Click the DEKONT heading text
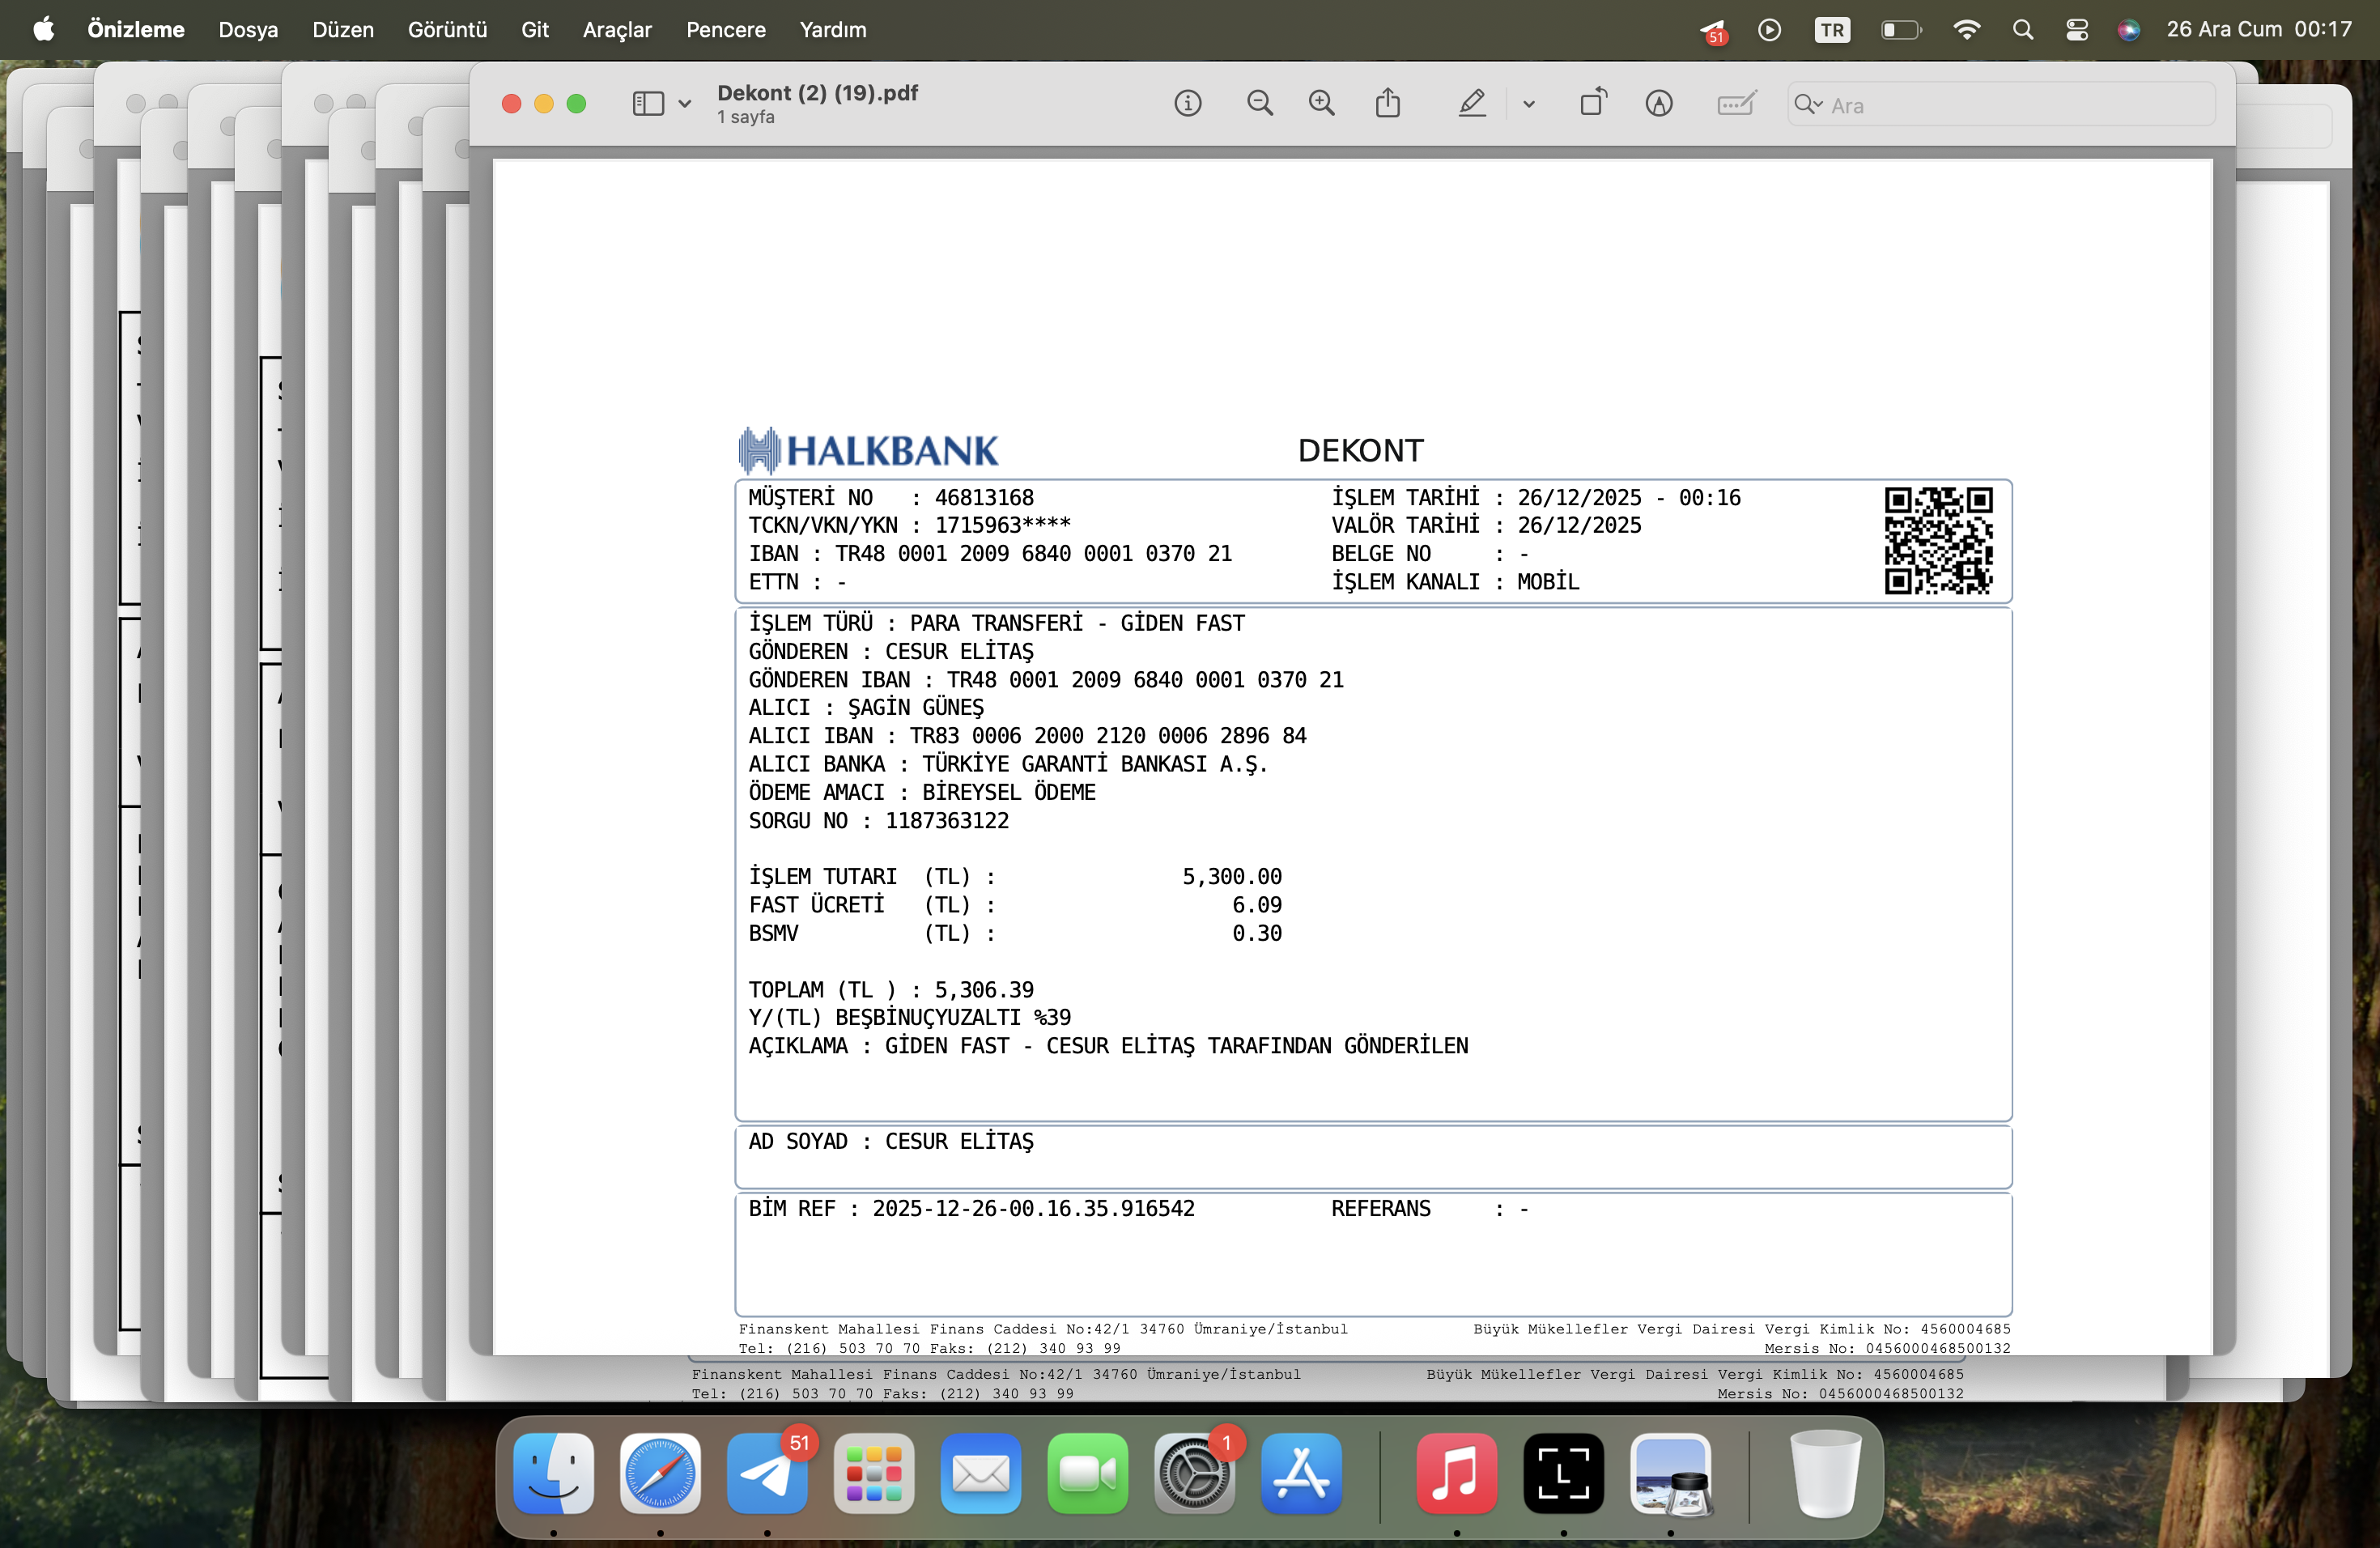The height and width of the screenshot is (1548, 2380). [x=1360, y=451]
